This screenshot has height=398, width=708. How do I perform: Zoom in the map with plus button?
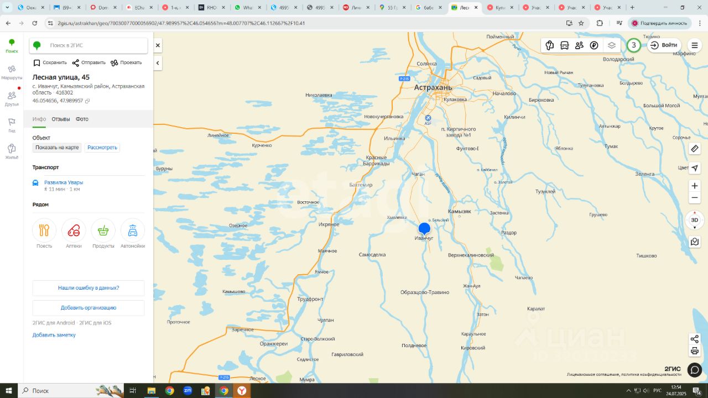(x=695, y=186)
